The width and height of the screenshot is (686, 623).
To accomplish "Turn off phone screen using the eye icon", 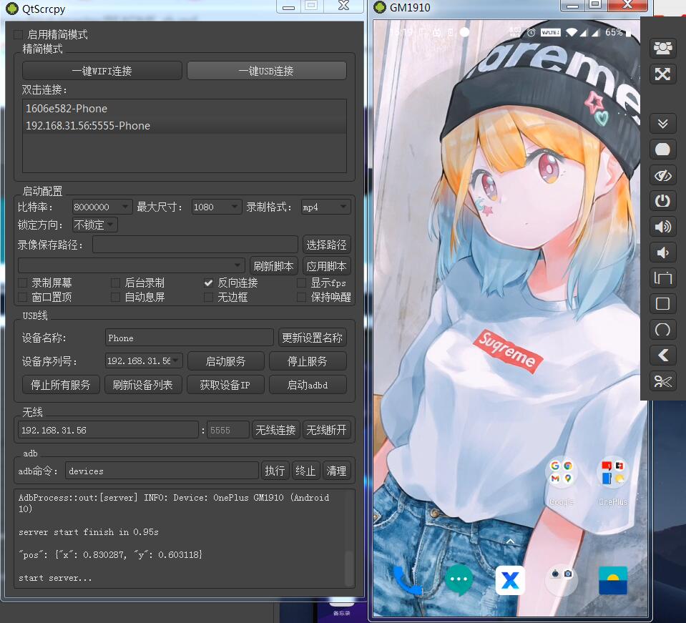I will pyautogui.click(x=662, y=175).
